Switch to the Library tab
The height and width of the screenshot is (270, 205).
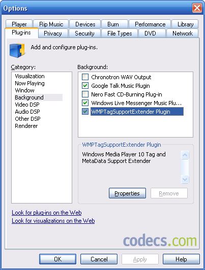pyautogui.click(x=185, y=24)
